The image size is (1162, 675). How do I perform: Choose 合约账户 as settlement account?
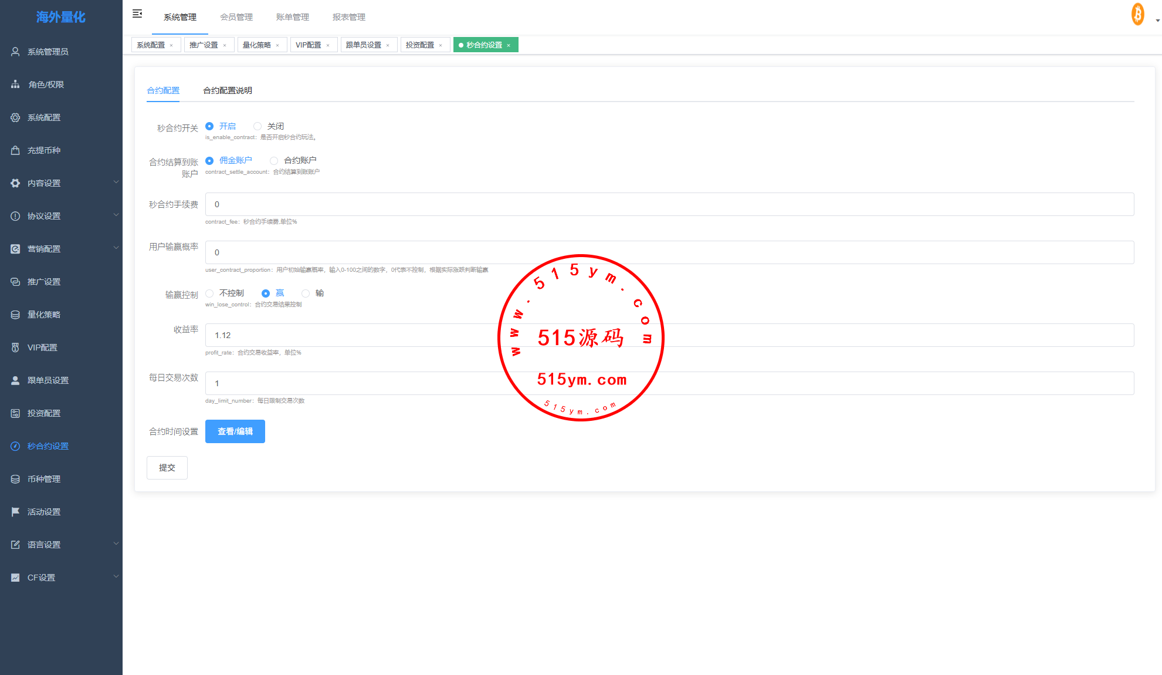click(x=274, y=160)
